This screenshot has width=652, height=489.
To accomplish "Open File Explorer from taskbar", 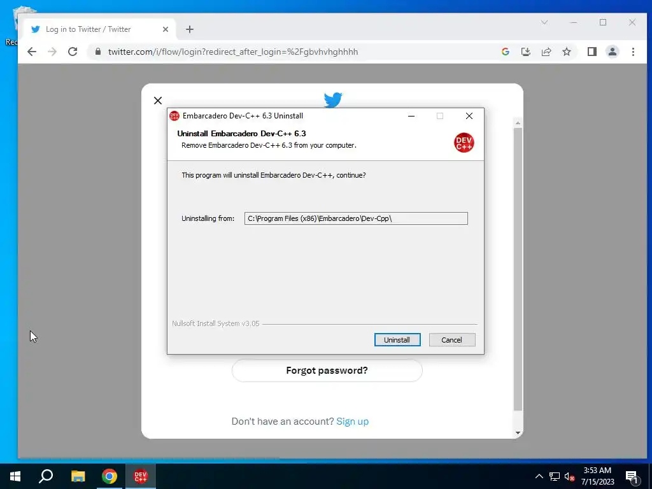I will [x=78, y=476].
